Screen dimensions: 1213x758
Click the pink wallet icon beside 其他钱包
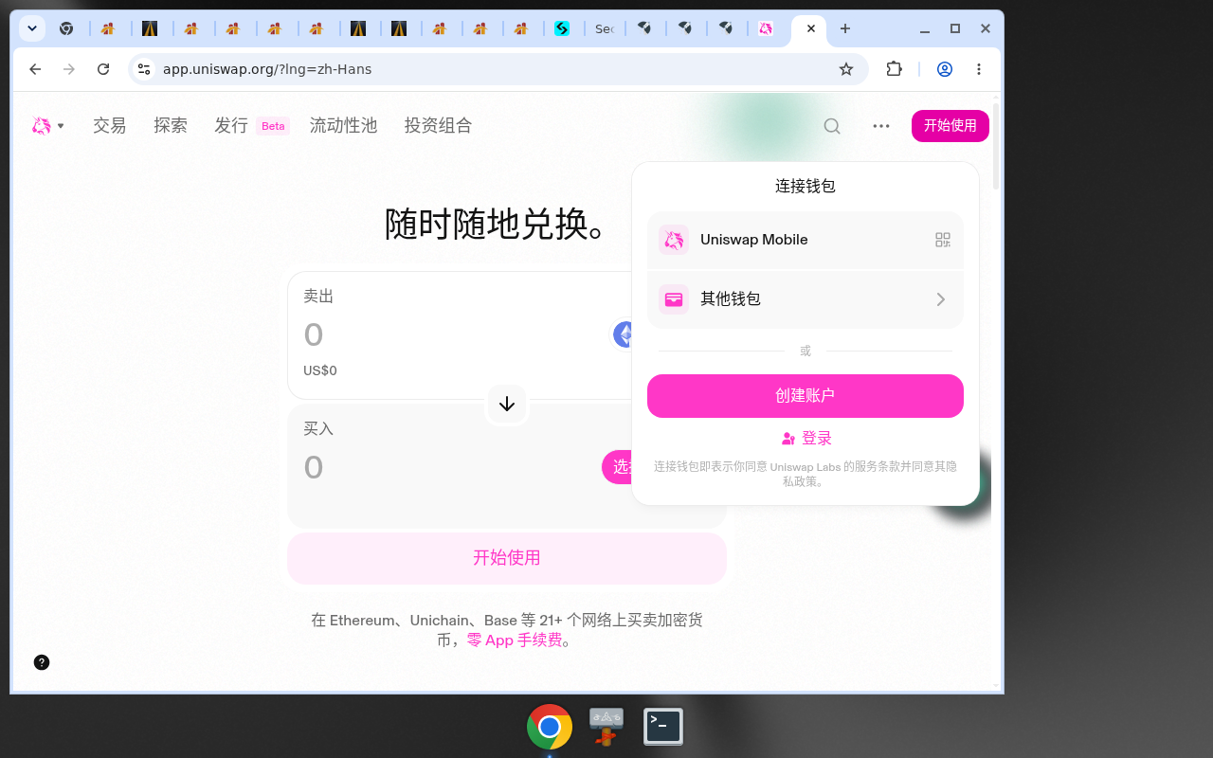(x=674, y=299)
